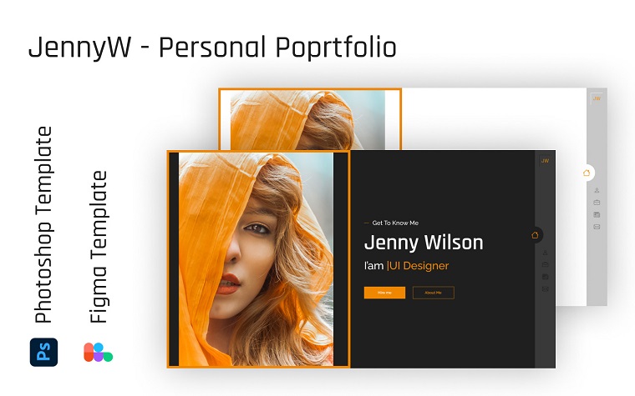The width and height of the screenshot is (635, 396).
Task: Click the Figma logo icon
Action: (x=98, y=353)
